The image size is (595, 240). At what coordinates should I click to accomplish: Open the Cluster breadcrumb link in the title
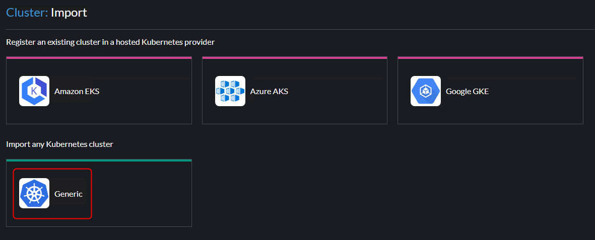27,13
